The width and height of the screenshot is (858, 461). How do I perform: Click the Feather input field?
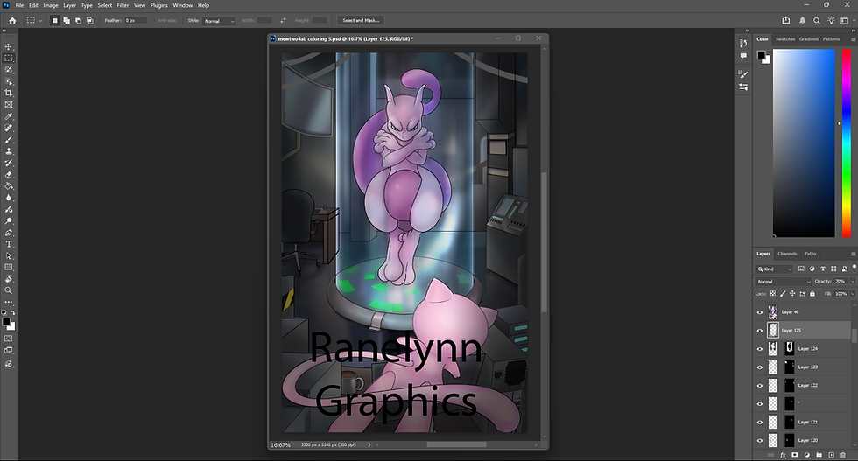(136, 20)
